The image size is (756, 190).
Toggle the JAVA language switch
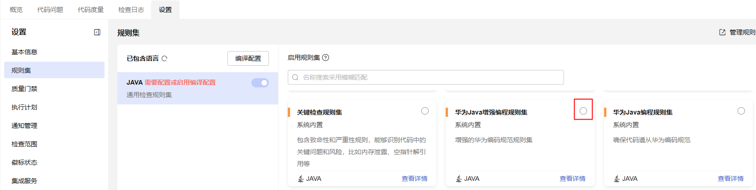pyautogui.click(x=260, y=83)
